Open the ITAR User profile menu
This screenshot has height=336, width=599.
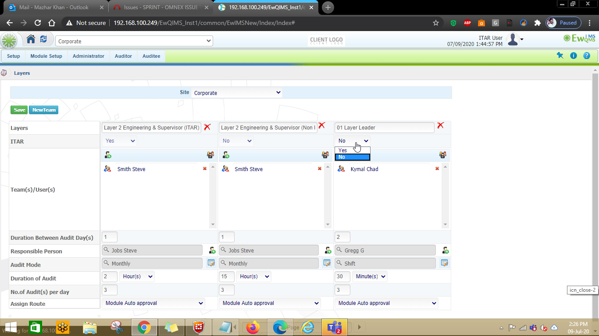pyautogui.click(x=515, y=40)
